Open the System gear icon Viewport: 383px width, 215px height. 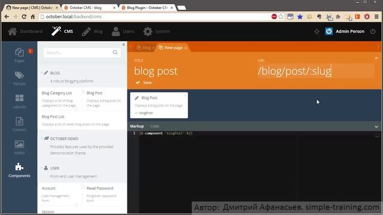pos(148,32)
